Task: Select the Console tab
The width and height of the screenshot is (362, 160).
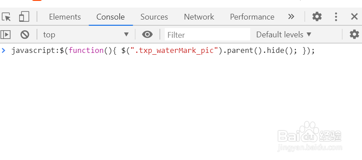Action: coord(110,17)
